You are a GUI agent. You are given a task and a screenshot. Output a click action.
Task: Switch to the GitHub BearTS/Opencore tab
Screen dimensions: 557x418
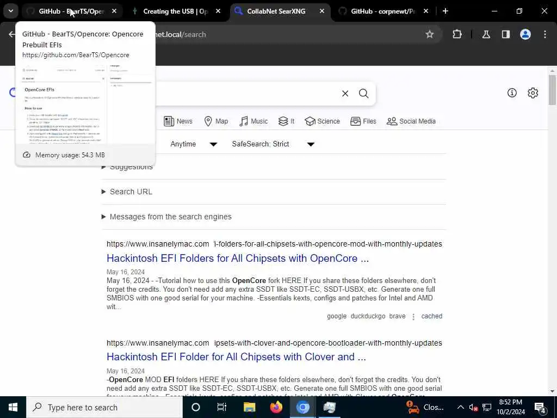[71, 11]
